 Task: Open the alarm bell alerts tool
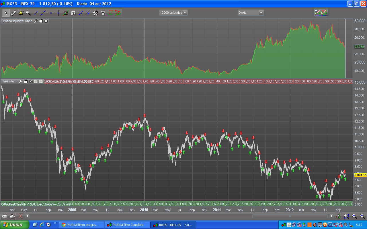pyautogui.click(x=21, y=13)
